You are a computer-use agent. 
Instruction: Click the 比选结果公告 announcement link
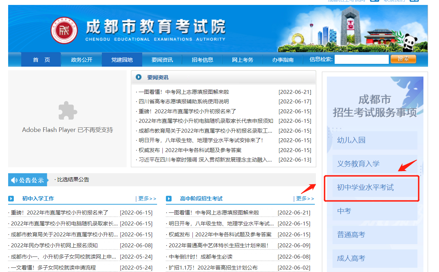[x=73, y=180]
